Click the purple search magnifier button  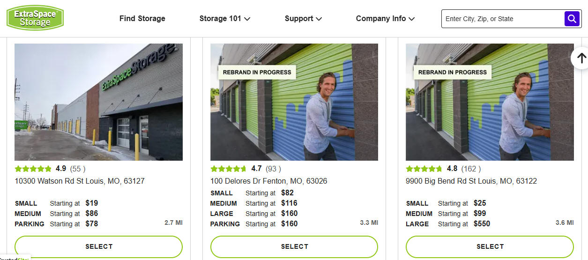click(x=572, y=19)
